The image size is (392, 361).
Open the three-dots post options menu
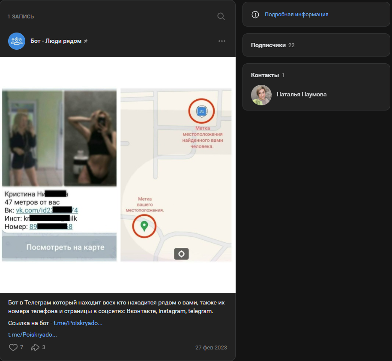click(221, 41)
